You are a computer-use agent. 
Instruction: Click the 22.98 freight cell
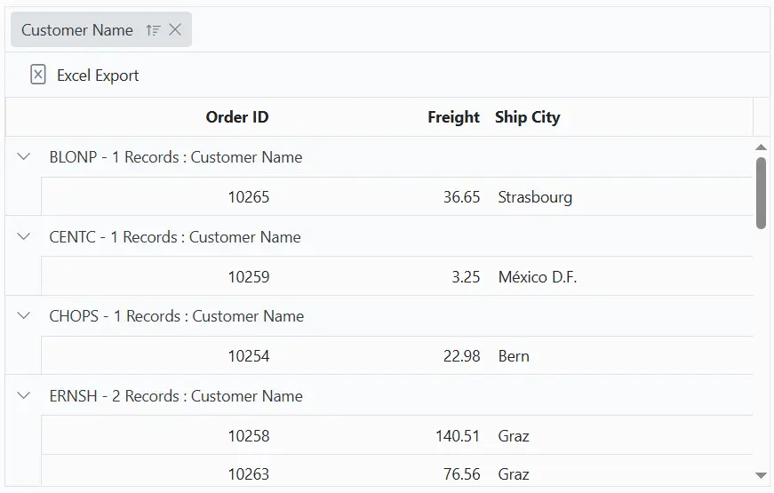(461, 356)
